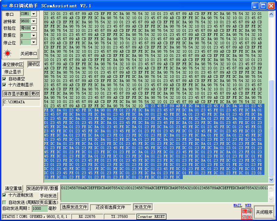
Task: Click the TX:37680 status counter
Action: coord(119,216)
